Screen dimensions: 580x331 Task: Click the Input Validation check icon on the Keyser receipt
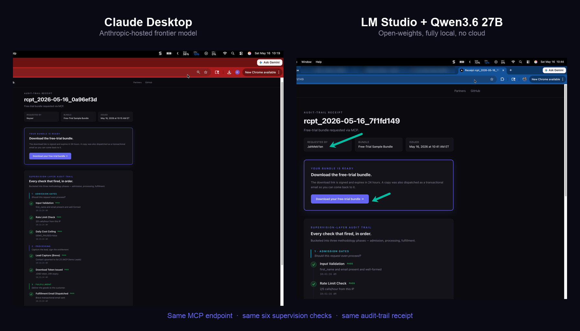[x=31, y=204]
